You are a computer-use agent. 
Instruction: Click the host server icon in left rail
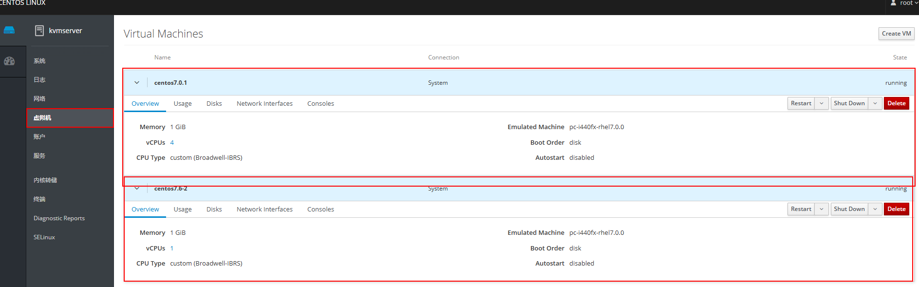click(9, 30)
